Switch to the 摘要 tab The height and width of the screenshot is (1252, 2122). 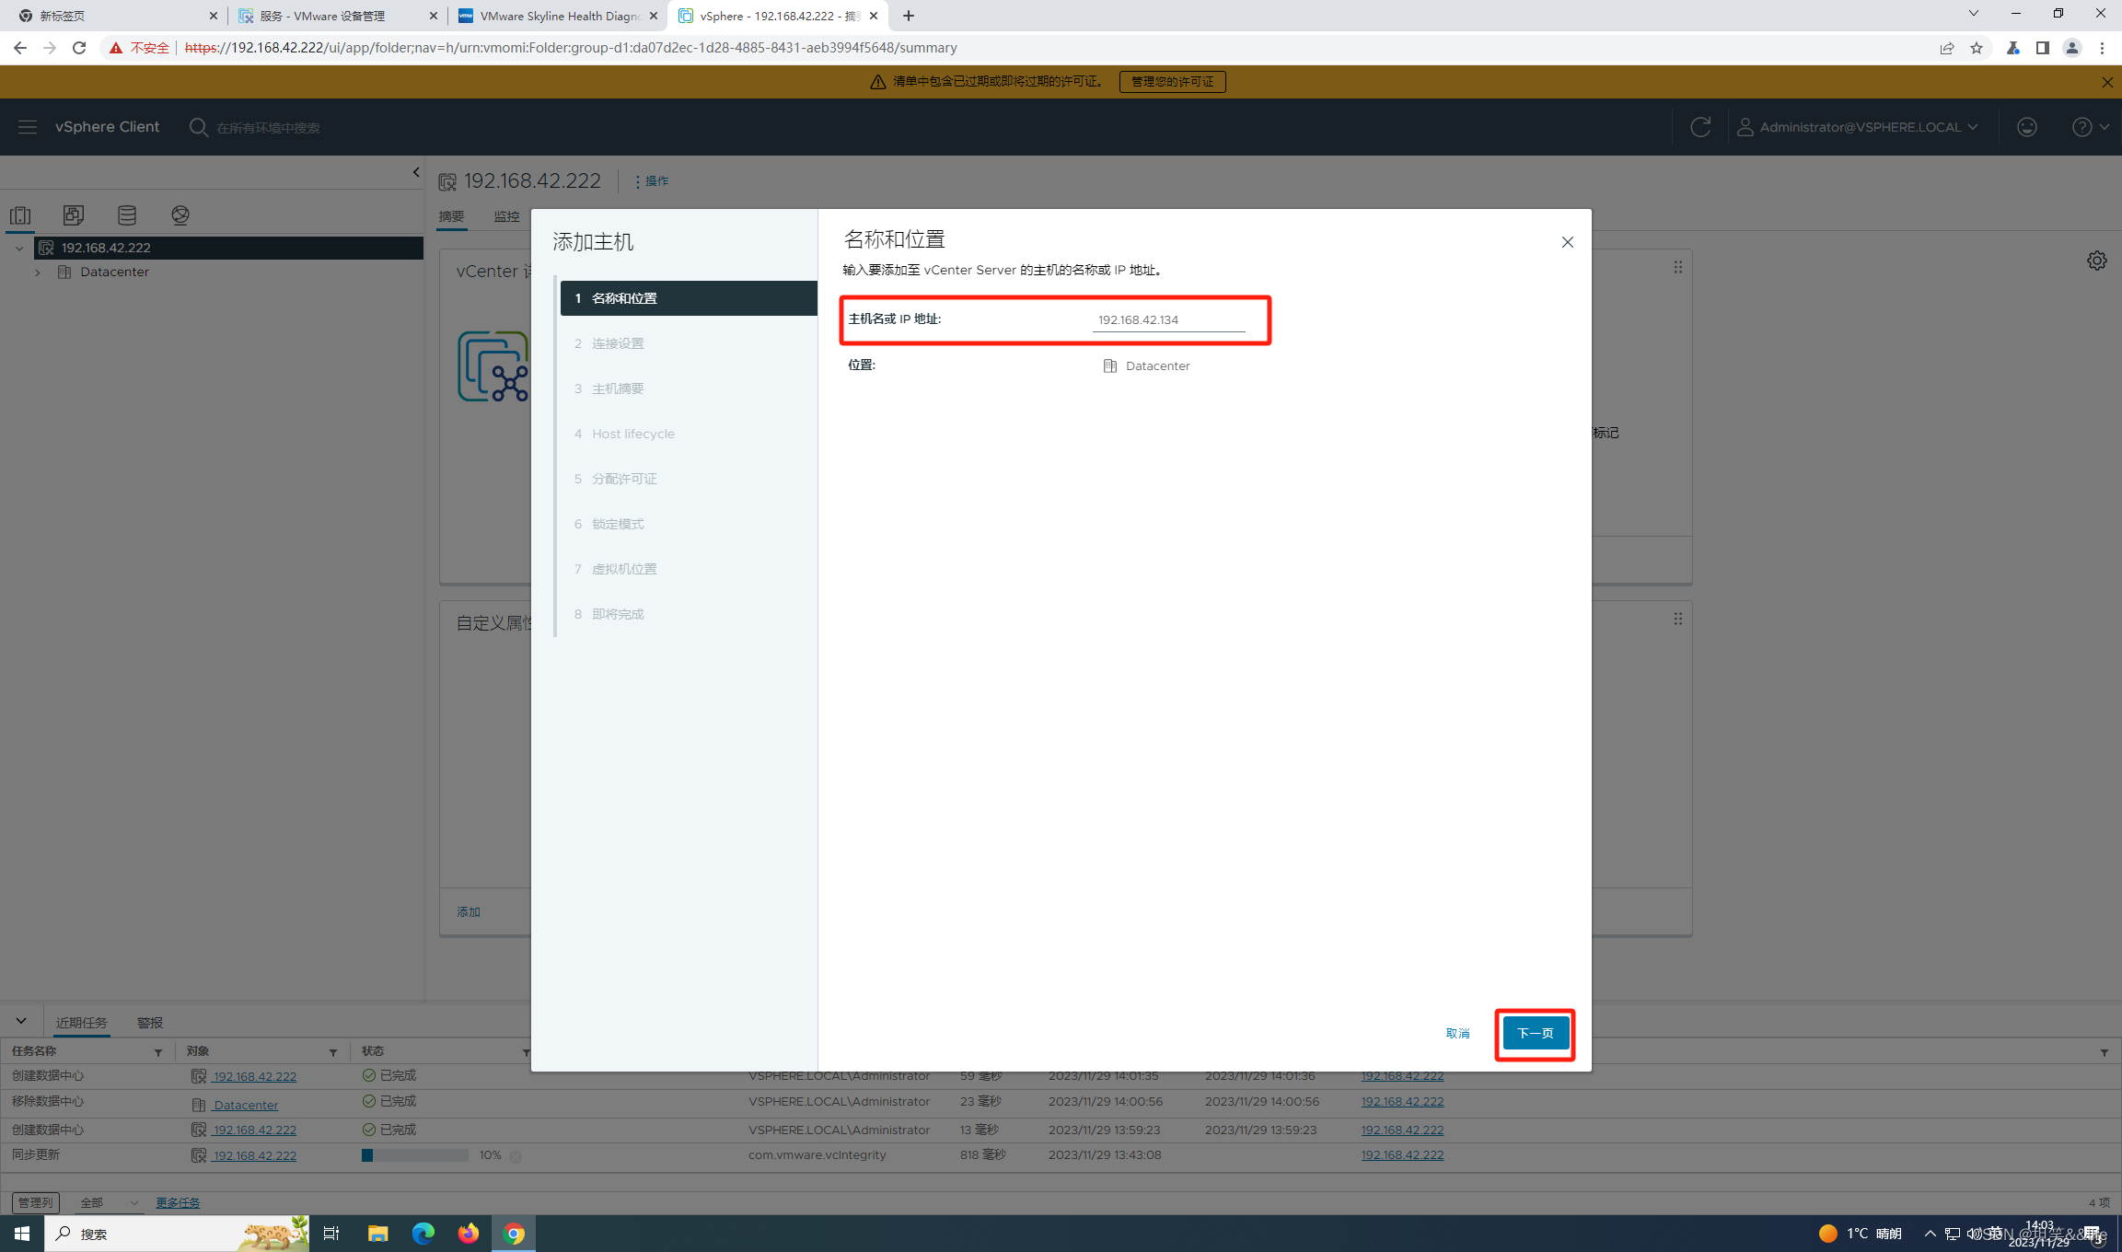pos(451,216)
